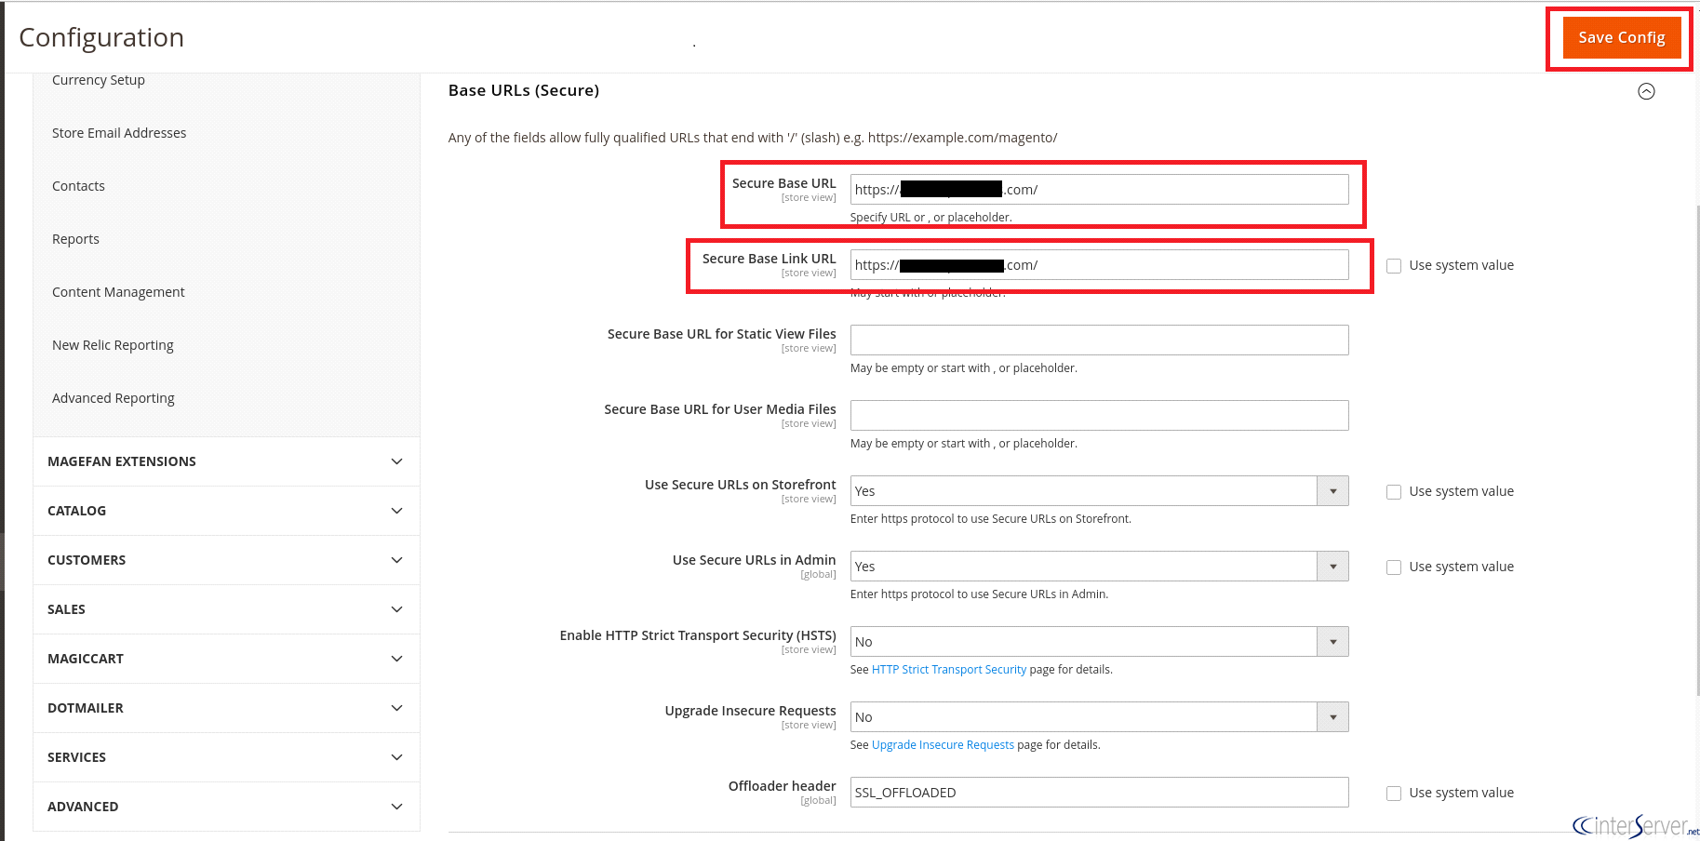Click the Secure Base URL for Static View Files field
1700x841 pixels.
click(1098, 340)
